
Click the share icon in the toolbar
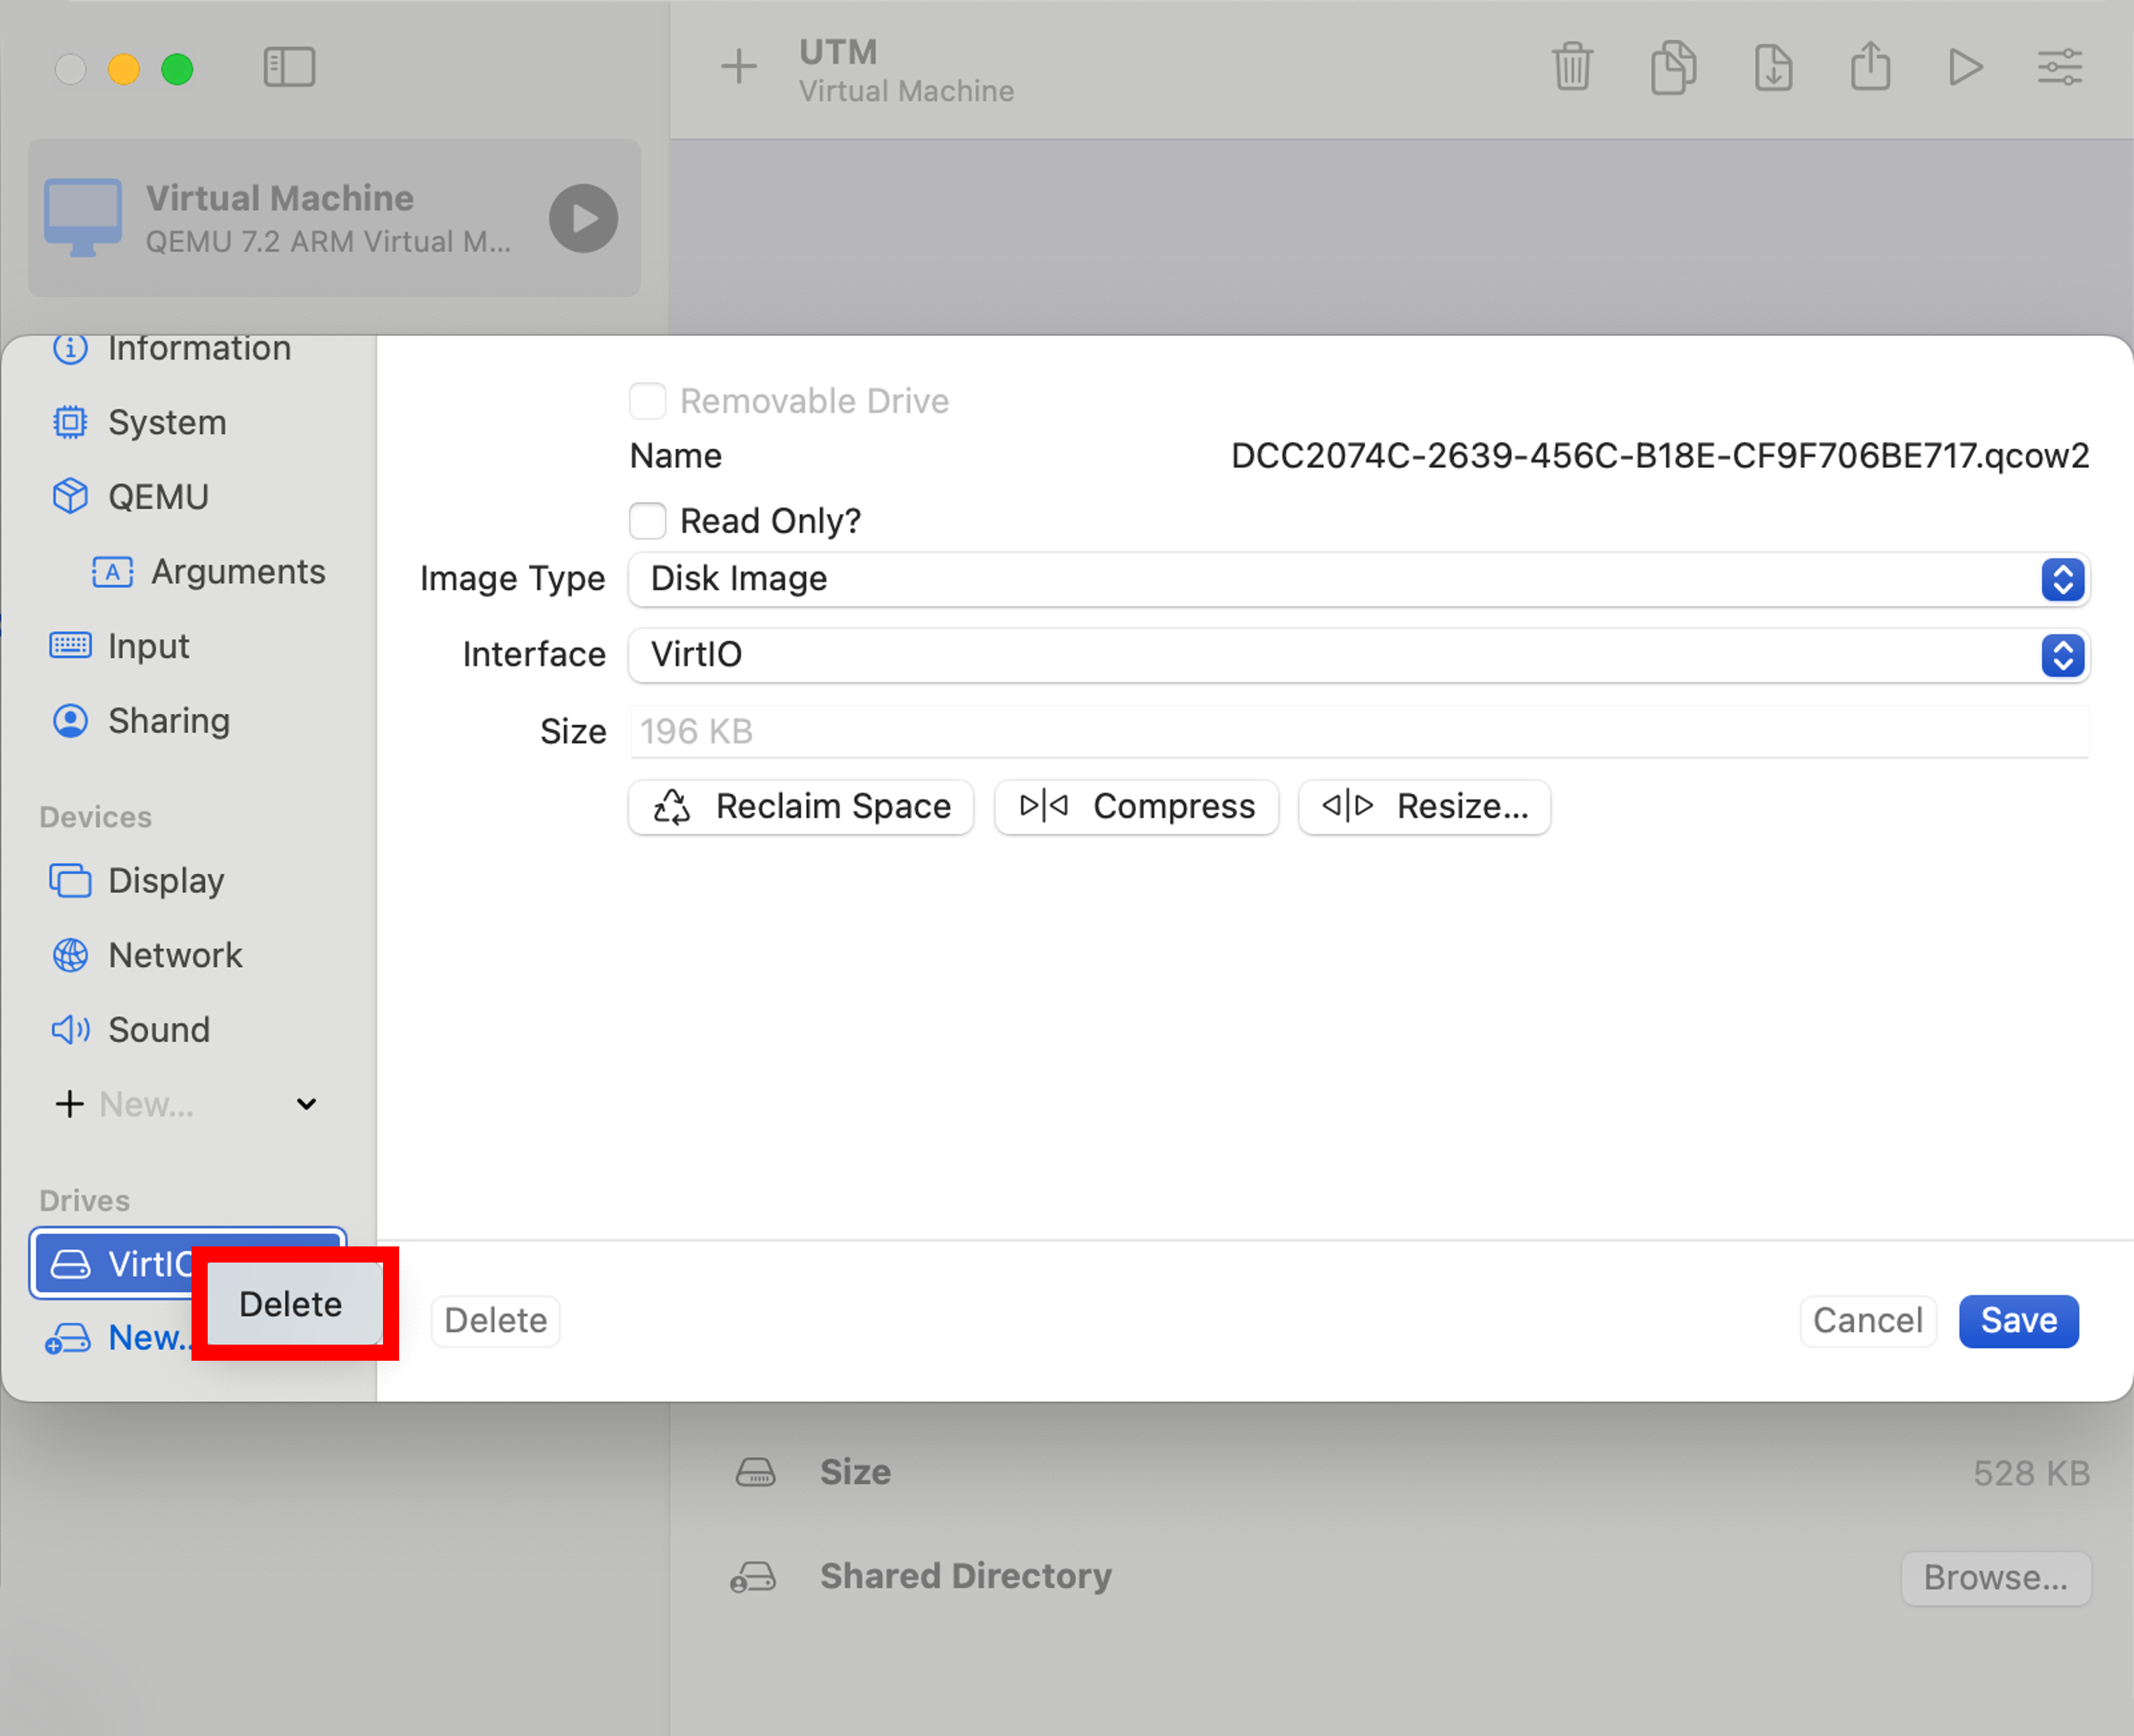(x=1870, y=67)
